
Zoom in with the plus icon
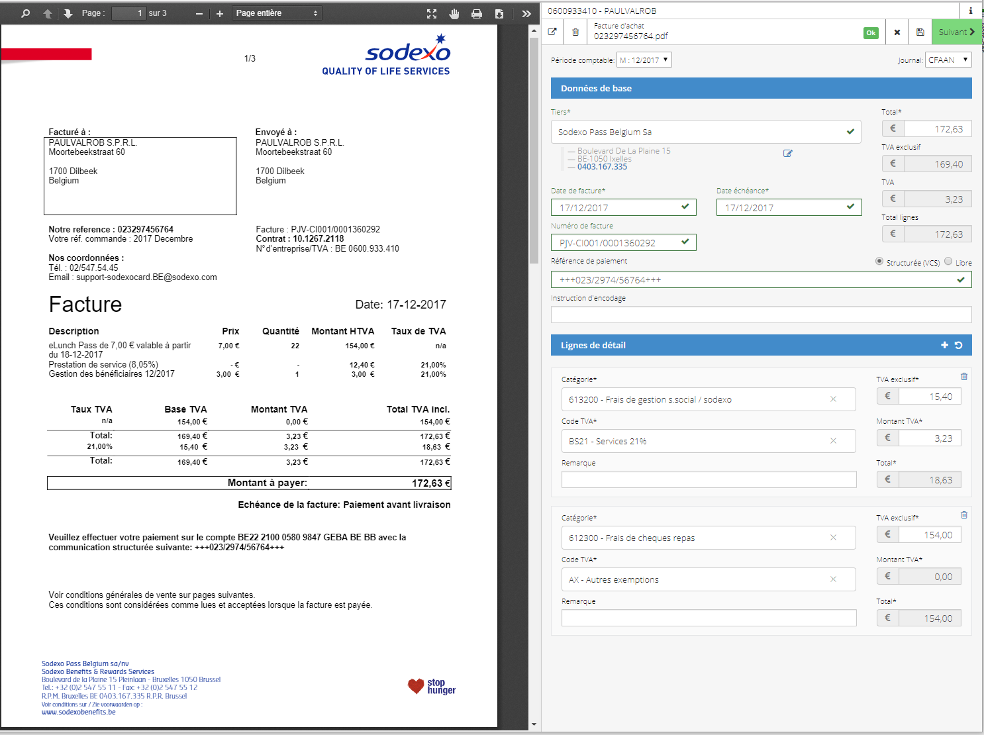220,13
